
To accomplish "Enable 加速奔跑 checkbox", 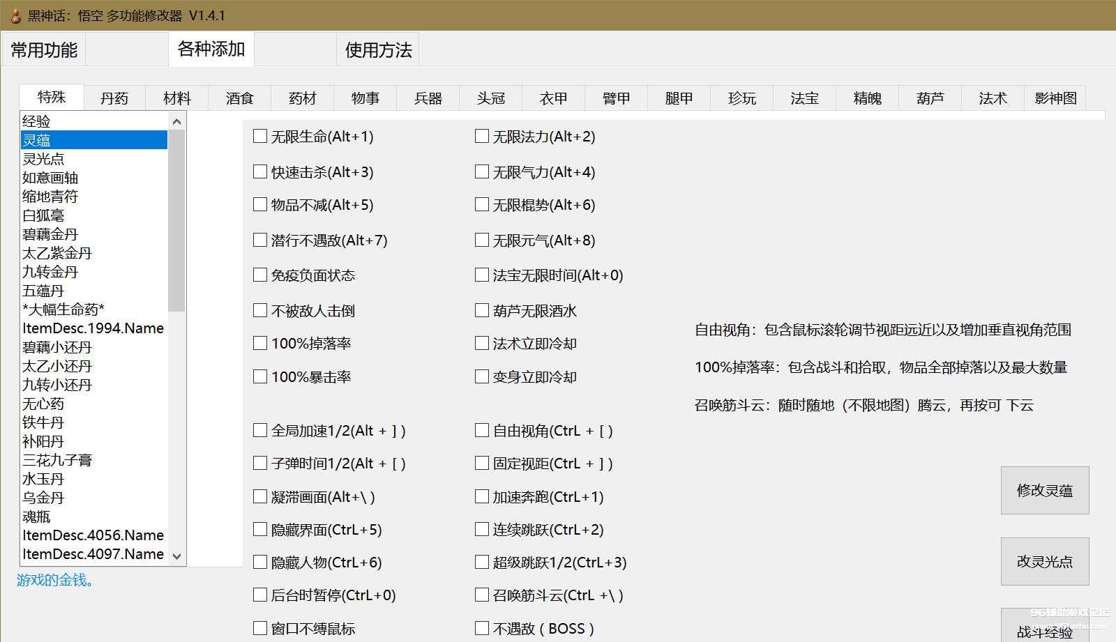I will [x=482, y=496].
